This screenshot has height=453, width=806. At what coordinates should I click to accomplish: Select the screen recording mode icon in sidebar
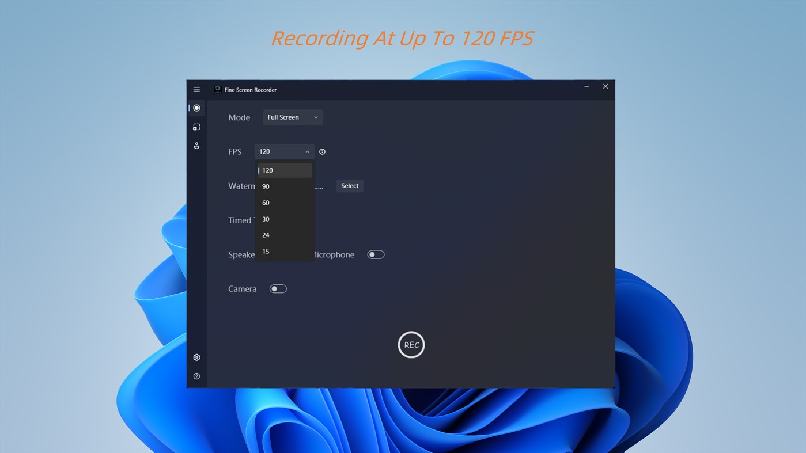click(196, 108)
